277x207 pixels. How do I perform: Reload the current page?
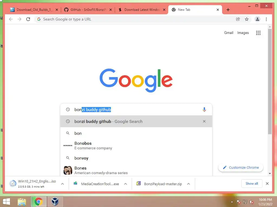pos(28,19)
